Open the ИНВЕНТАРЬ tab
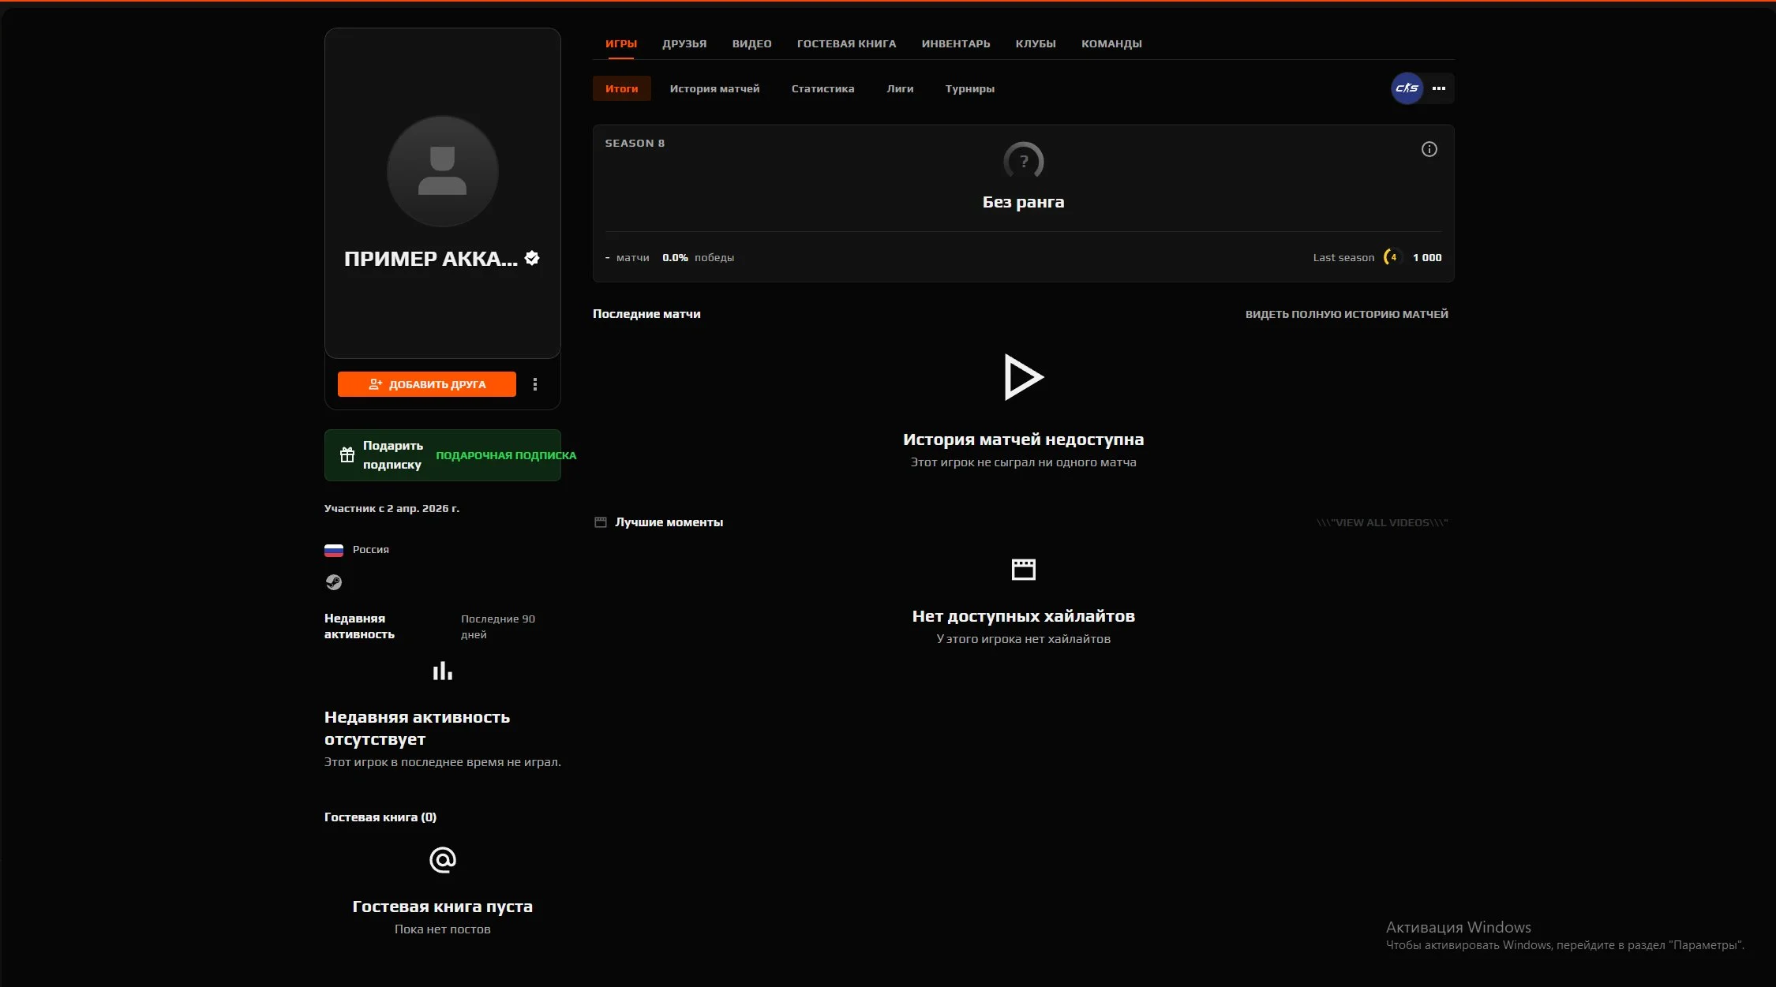The image size is (1776, 987). coord(955,44)
